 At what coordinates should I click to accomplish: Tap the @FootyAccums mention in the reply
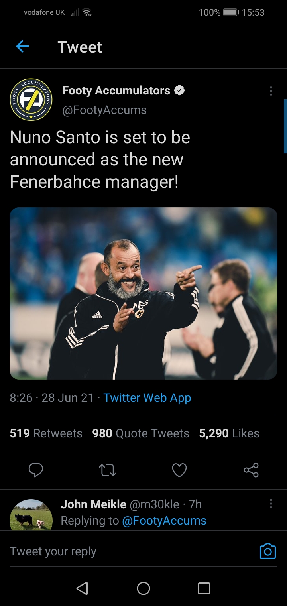[164, 521]
